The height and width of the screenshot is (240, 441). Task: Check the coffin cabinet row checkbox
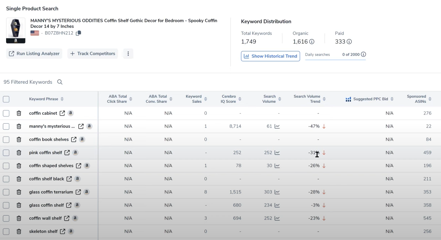pyautogui.click(x=6, y=113)
